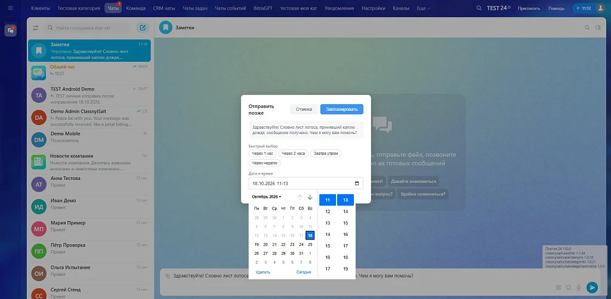This screenshot has height=299, width=611.
Task: Select date 21 in calendar
Action: 274,245
